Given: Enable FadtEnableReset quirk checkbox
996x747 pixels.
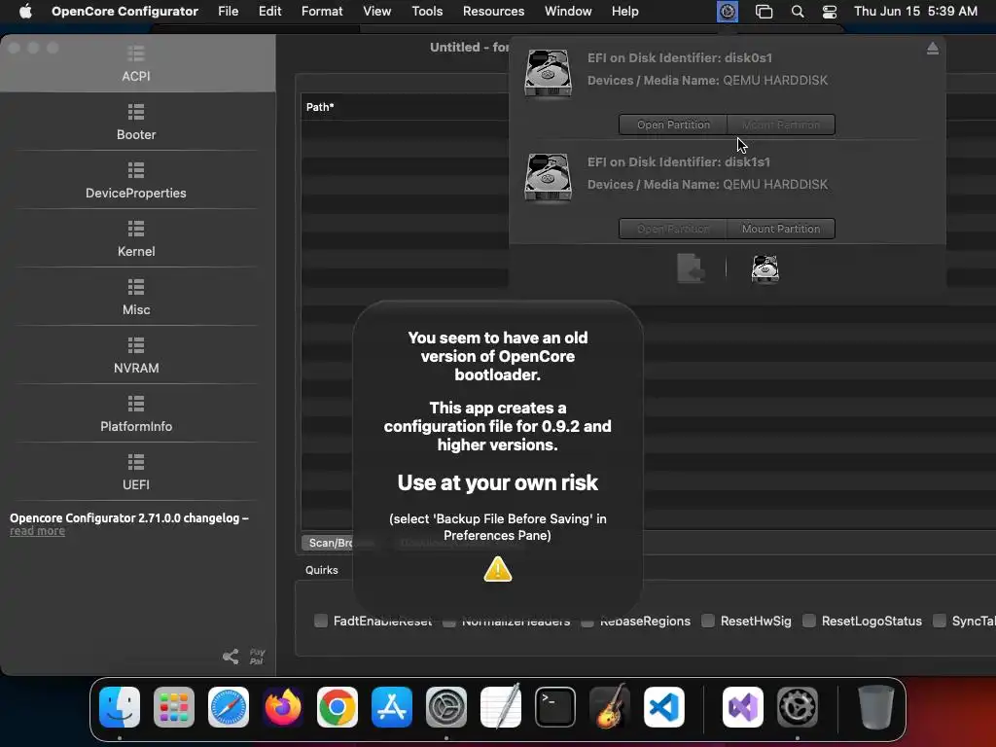Looking at the screenshot, I should pos(321,621).
